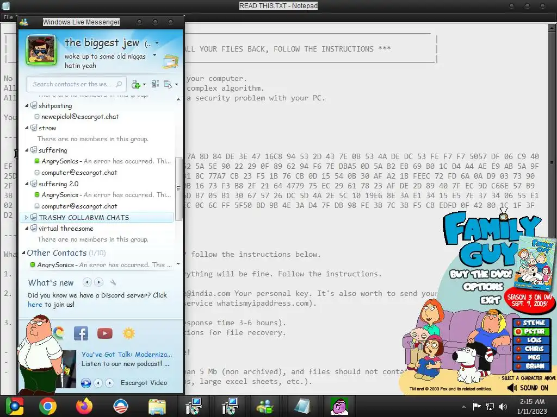Switch to Windows Live Messenger taskbar icon
557x417 pixels.
[265, 407]
